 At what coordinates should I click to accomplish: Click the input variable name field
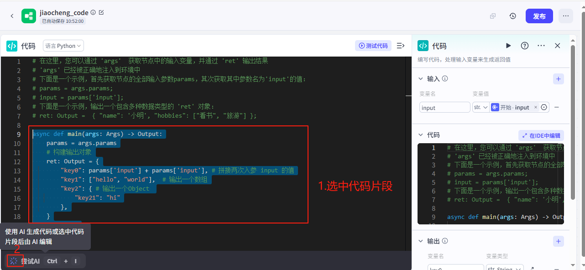tap(445, 107)
